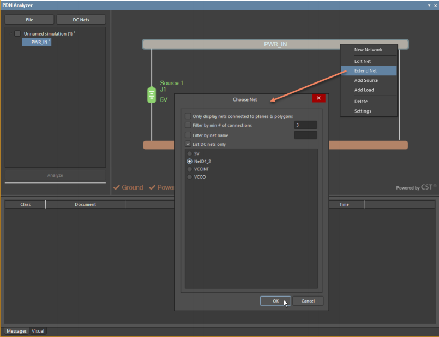Enable Filter by min # of connections
The height and width of the screenshot is (337, 439).
[188, 125]
